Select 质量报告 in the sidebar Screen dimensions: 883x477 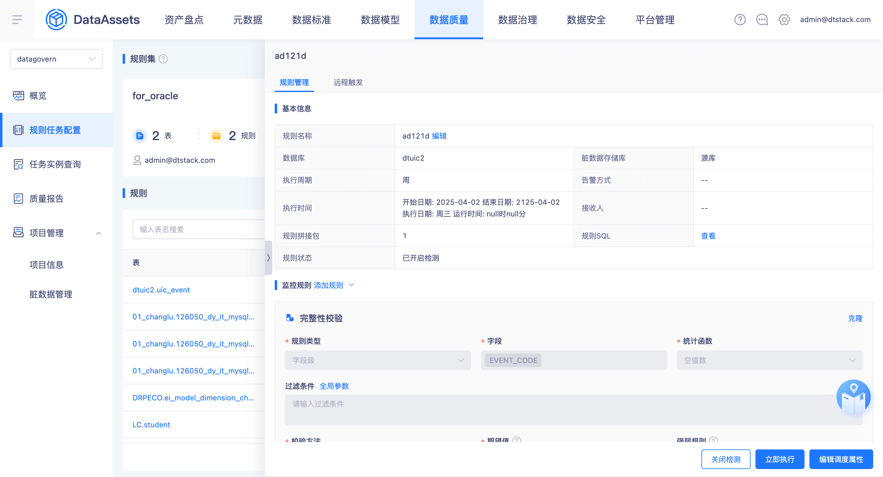47,198
